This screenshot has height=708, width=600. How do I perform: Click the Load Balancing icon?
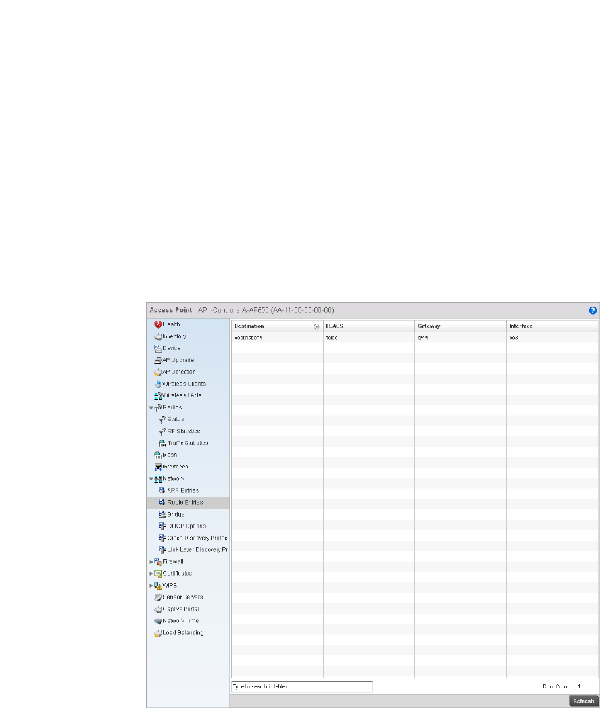tap(157, 634)
